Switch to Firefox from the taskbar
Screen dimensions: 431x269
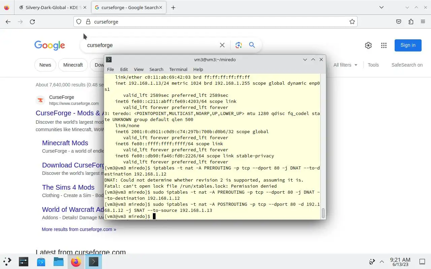tap(76, 262)
